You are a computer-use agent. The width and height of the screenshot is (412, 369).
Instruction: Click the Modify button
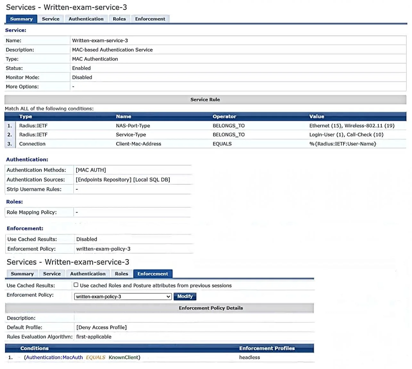185,296
